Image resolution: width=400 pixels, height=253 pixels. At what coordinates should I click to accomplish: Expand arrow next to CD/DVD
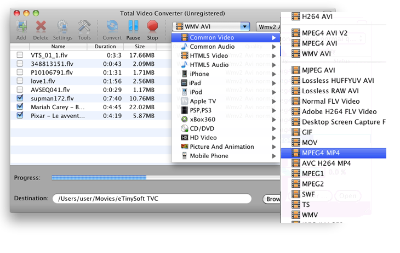tap(274, 128)
